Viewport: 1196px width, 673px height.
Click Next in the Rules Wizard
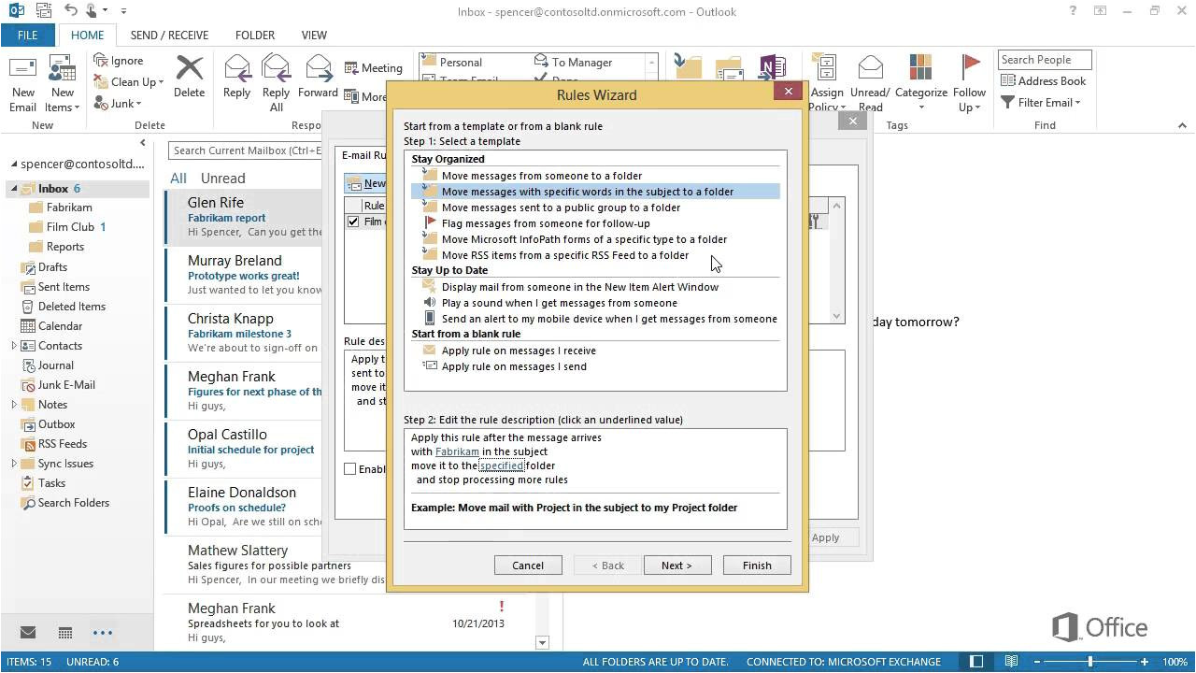(x=676, y=565)
